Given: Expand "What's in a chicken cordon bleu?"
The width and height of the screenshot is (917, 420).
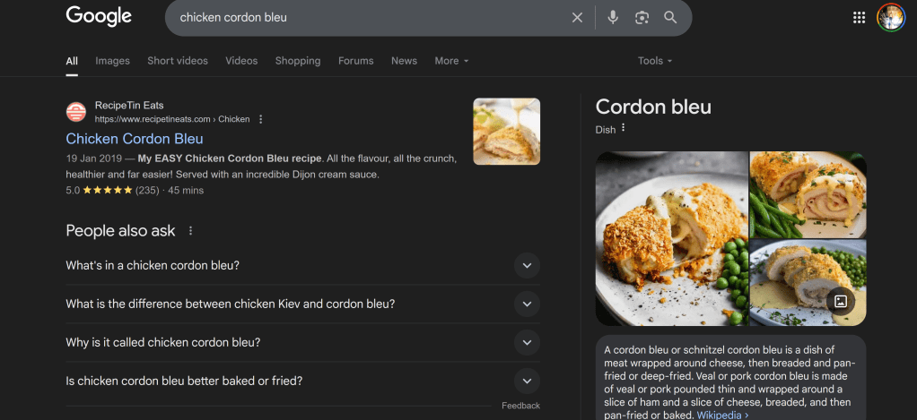Looking at the screenshot, I should tap(527, 265).
